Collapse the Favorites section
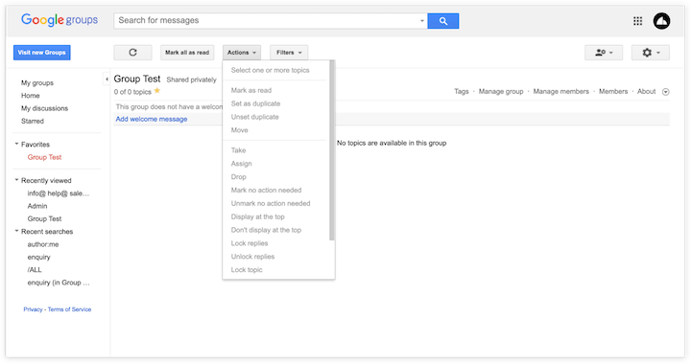Image resolution: width=691 pixels, height=364 pixels. pyautogui.click(x=16, y=144)
